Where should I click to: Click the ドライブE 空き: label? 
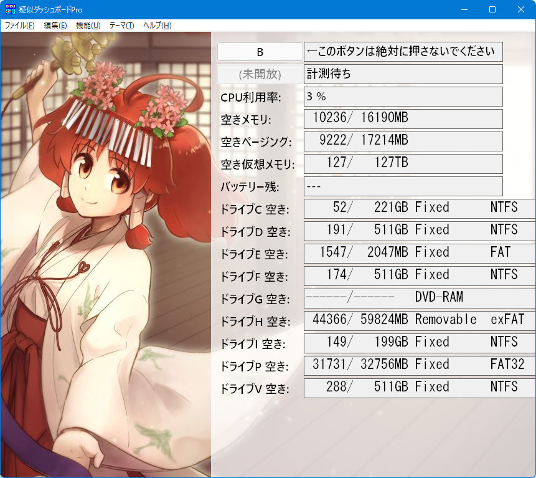tap(254, 254)
